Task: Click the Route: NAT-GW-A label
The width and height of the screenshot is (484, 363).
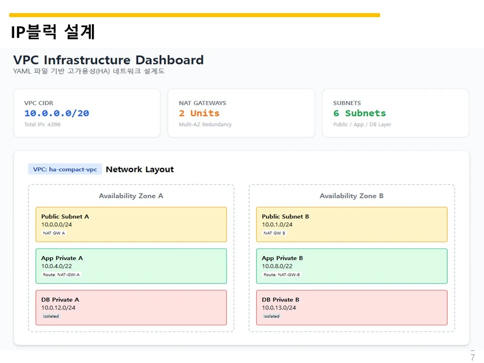Action: [x=61, y=275]
